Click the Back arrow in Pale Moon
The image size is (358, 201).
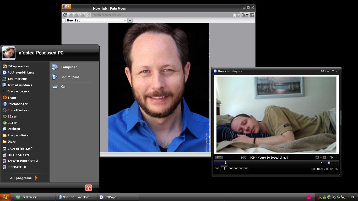pyautogui.click(x=71, y=15)
